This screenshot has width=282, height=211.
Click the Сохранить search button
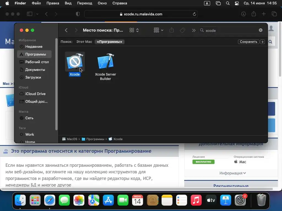248,42
